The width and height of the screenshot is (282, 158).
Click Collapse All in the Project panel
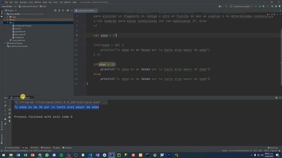click(x=63, y=11)
